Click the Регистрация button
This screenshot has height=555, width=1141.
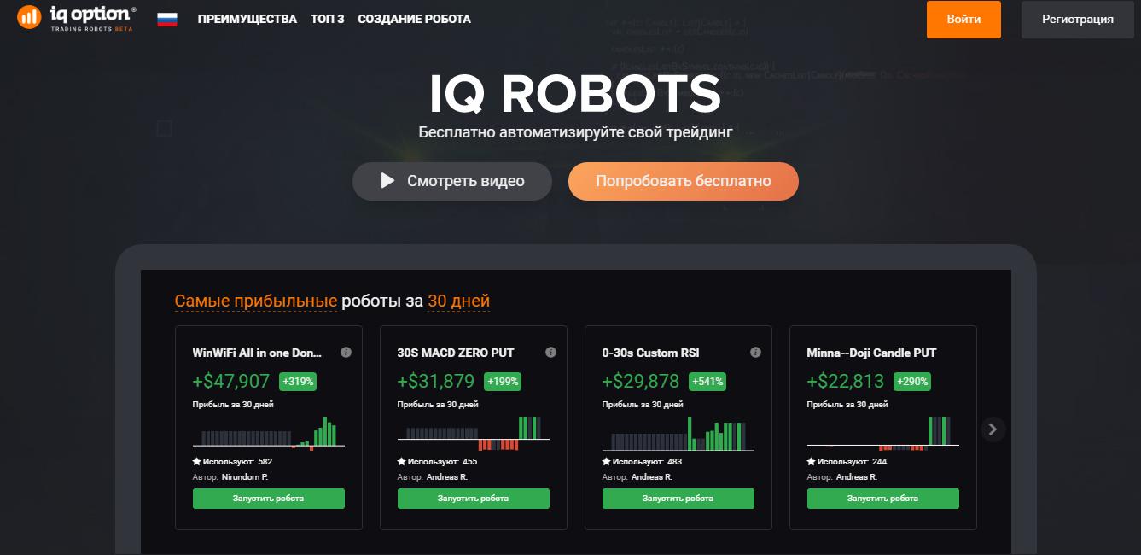pos(1077,20)
